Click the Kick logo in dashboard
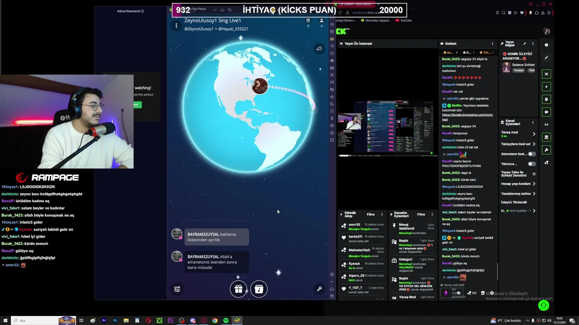 [342, 31]
